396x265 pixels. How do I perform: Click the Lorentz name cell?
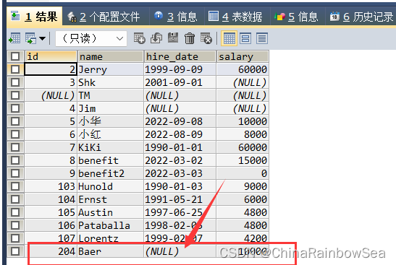(x=110, y=238)
